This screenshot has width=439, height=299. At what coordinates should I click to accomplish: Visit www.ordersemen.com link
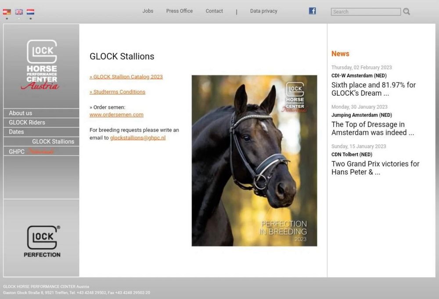pyautogui.click(x=116, y=115)
